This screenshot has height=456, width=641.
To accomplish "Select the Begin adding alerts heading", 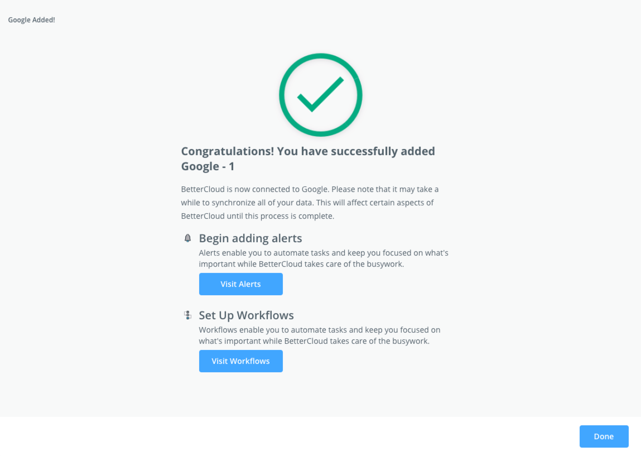I will pyautogui.click(x=250, y=238).
